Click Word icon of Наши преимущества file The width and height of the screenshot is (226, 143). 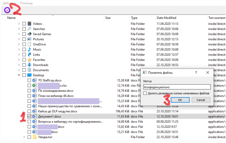pos(34,106)
